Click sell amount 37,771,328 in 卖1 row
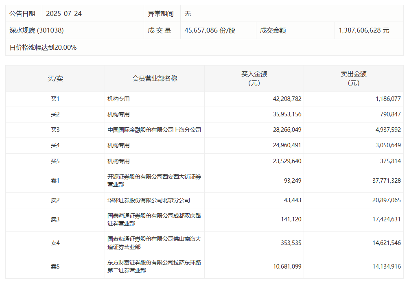 pos(384,181)
